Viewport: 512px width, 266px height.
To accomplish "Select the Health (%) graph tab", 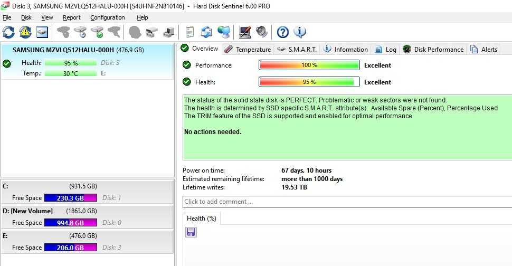I will coord(202,218).
